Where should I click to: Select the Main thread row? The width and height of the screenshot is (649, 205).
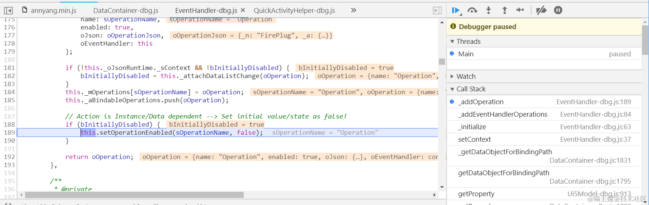(544, 54)
